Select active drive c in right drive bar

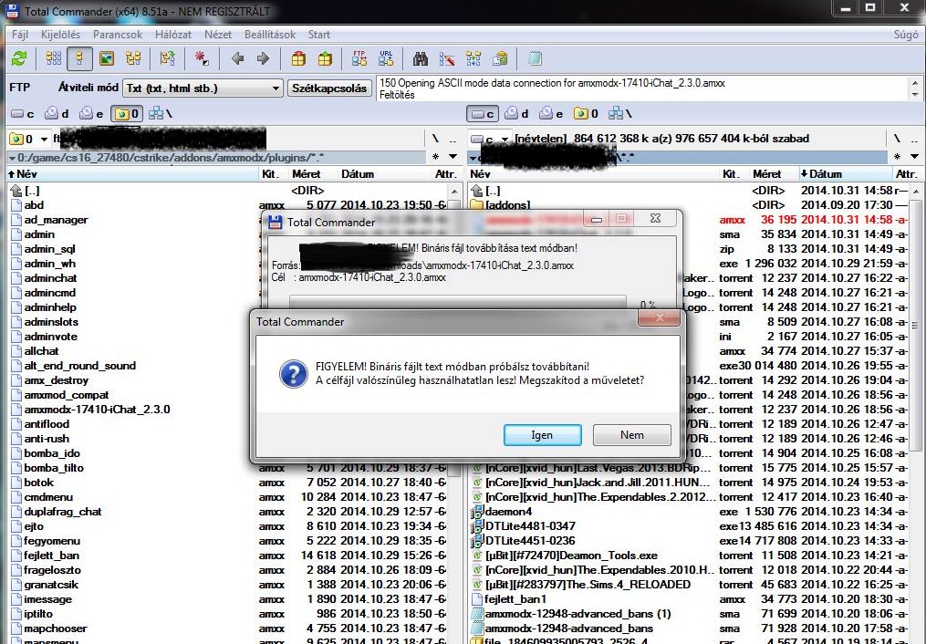pos(484,113)
